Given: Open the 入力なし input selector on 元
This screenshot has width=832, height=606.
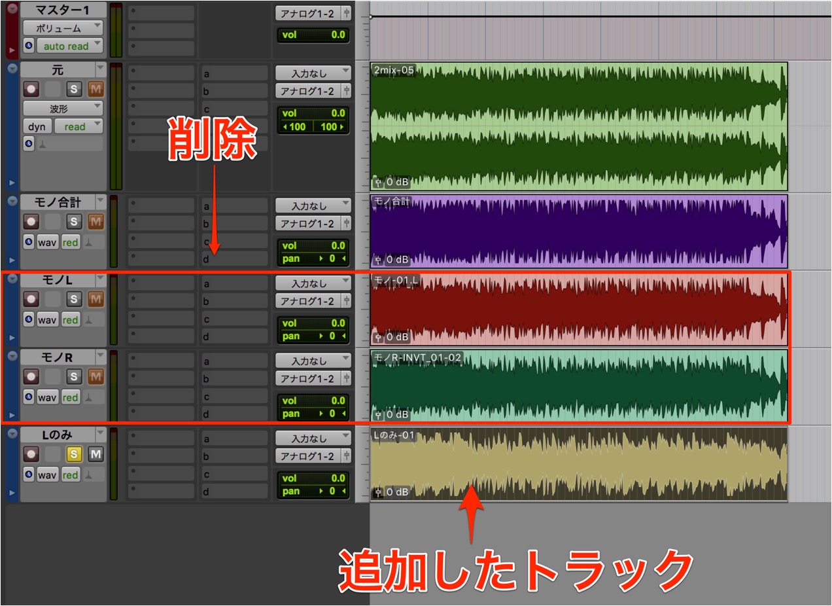Looking at the screenshot, I should coord(313,73).
